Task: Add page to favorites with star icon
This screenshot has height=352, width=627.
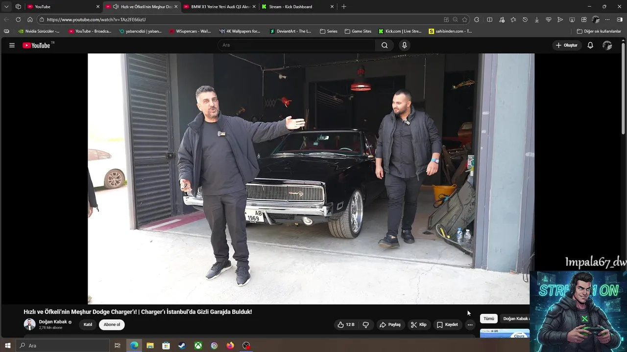Action: 464,20
